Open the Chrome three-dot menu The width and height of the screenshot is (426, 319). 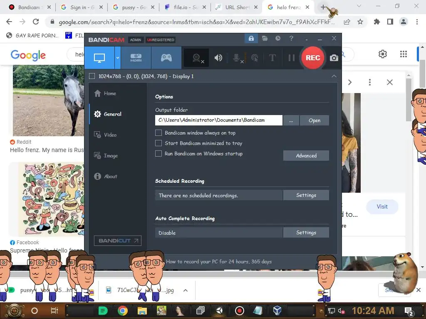point(417,22)
